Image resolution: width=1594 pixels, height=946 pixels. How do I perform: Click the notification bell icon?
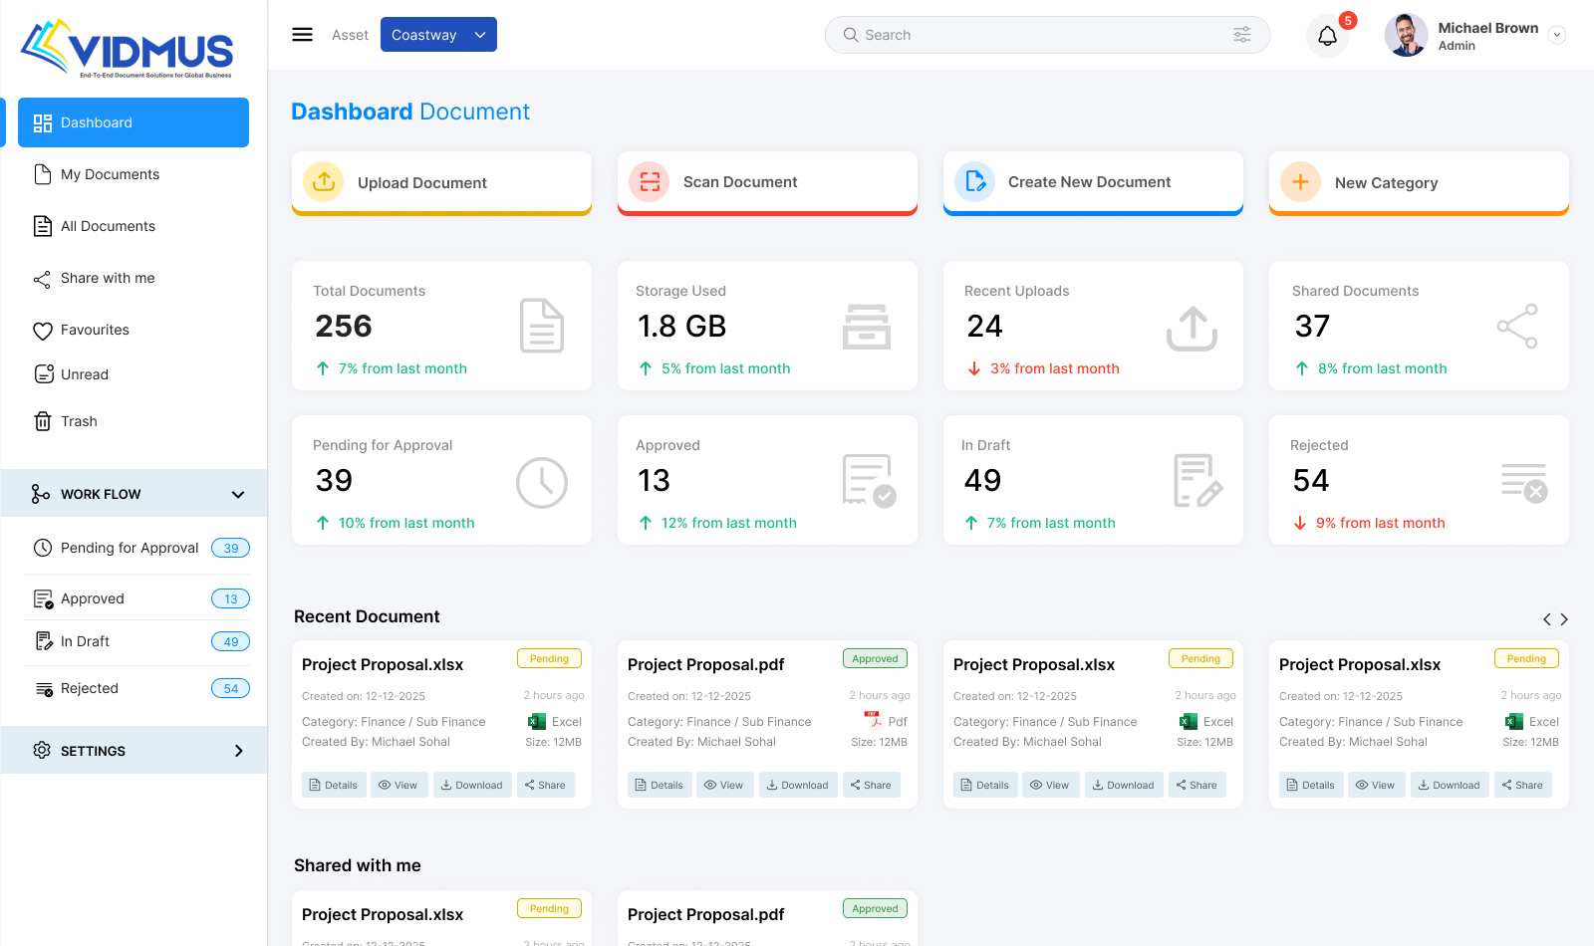tap(1327, 37)
